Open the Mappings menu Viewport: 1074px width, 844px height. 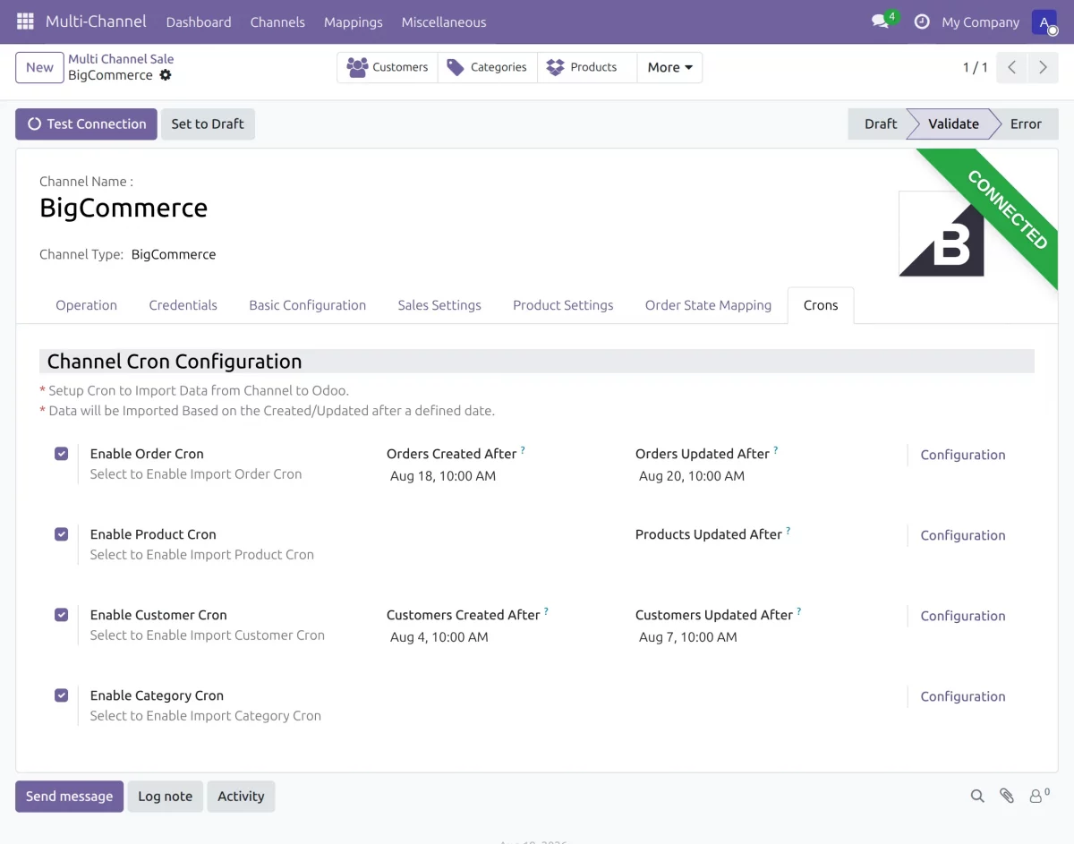pyautogui.click(x=353, y=21)
